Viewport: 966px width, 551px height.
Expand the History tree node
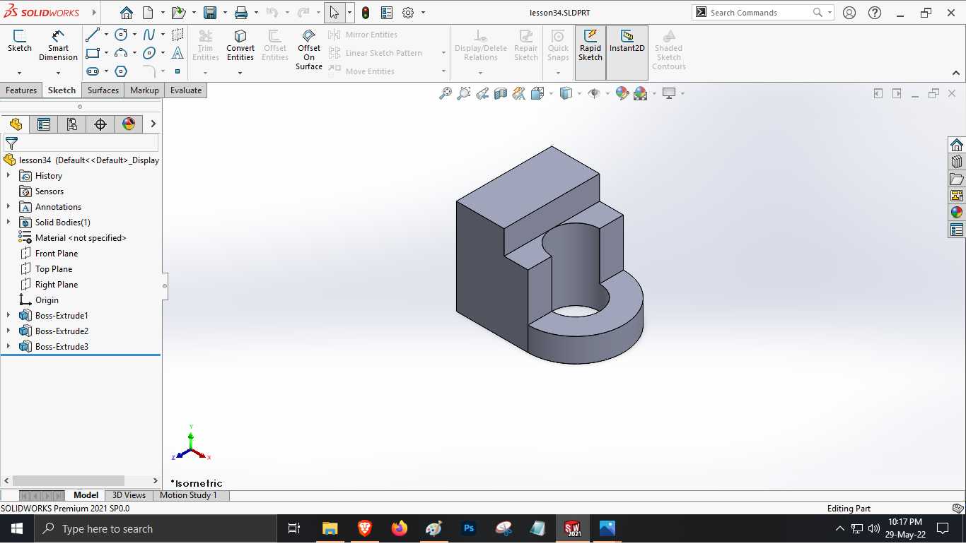pyautogui.click(x=8, y=175)
